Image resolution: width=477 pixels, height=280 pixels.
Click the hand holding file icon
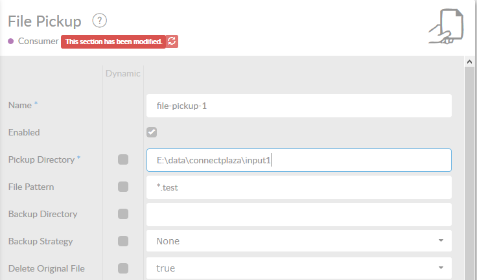[x=446, y=27]
